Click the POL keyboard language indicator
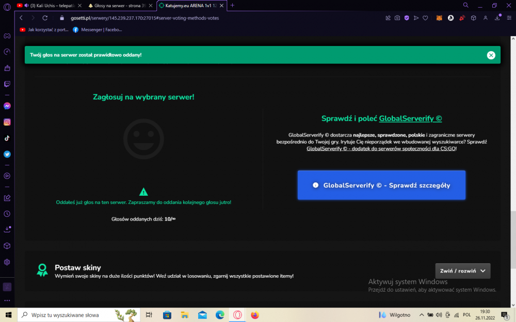 [466, 315]
